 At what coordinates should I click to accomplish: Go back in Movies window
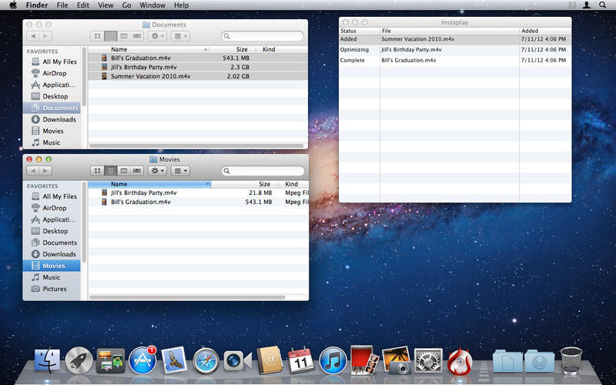point(33,171)
